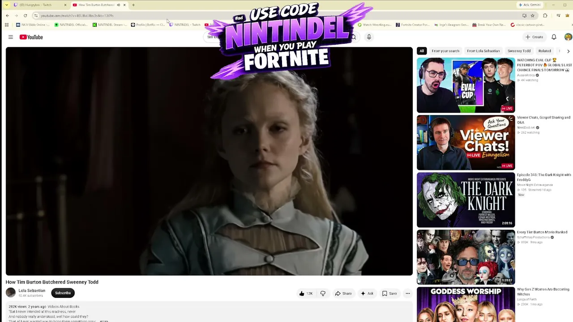Go back using the browser back arrow
Viewport: 573px width, 322px height.
click(7, 16)
